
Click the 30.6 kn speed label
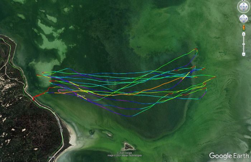[81, 96]
